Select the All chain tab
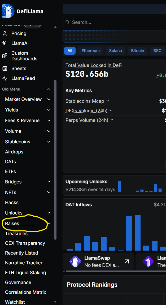This screenshot has width=166, height=305. pyautogui.click(x=70, y=51)
